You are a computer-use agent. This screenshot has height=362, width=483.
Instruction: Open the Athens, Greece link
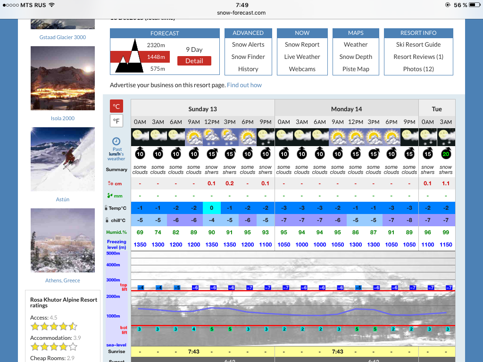coord(63,280)
